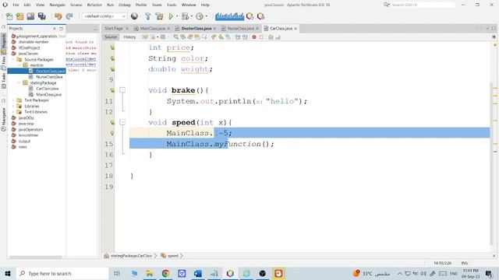Show hidden system tray icons chevron
The image size is (499, 280).
click(400, 273)
